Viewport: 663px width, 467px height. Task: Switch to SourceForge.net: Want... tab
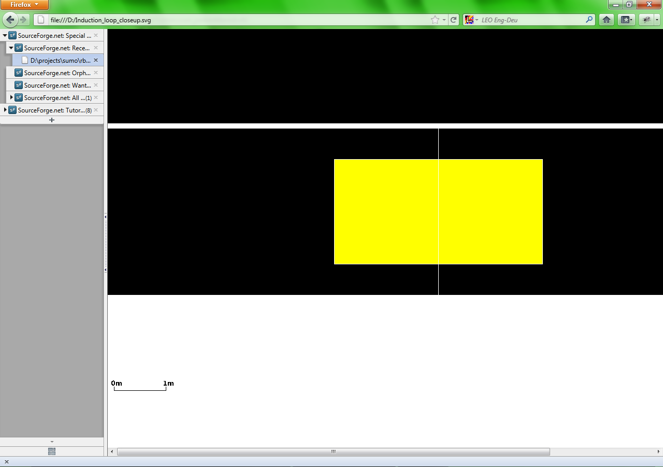coord(57,86)
